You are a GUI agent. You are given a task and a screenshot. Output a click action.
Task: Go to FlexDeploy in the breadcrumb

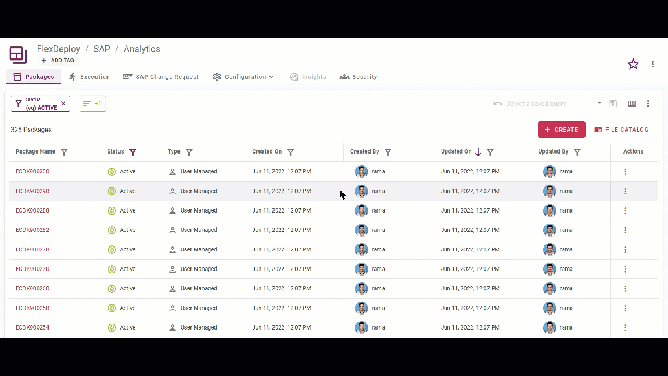pyautogui.click(x=58, y=49)
